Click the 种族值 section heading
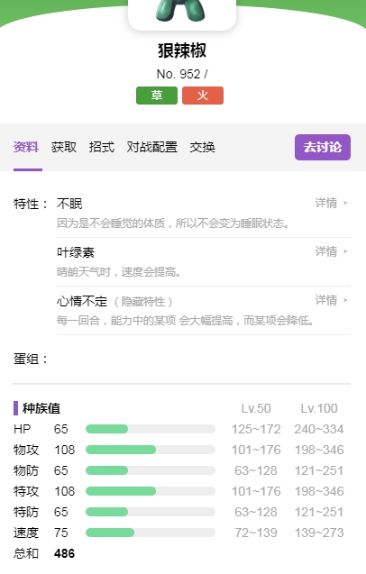This screenshot has height=574, width=366. click(41, 408)
